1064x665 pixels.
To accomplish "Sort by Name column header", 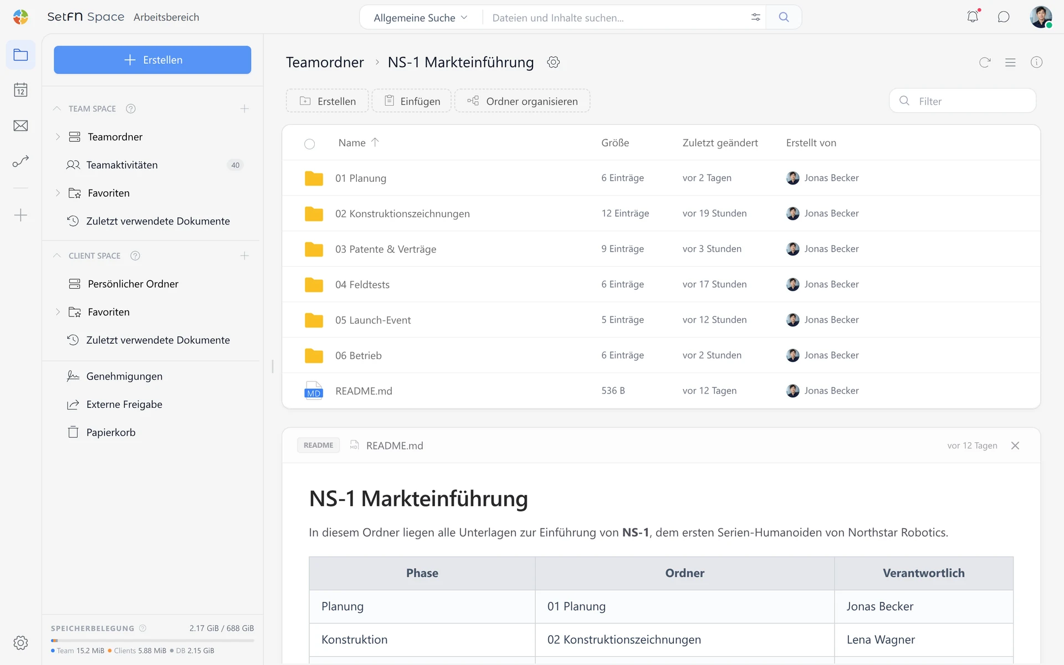I will [359, 142].
